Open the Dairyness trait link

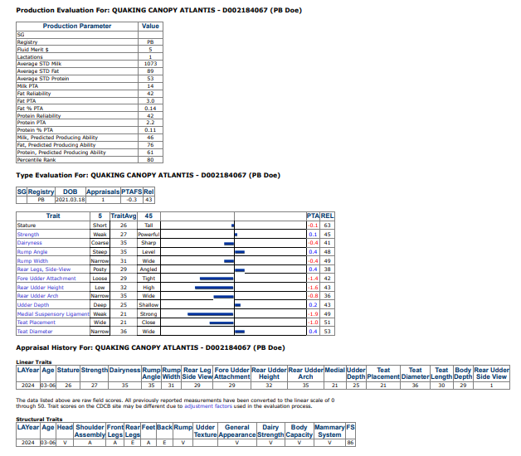(29, 243)
